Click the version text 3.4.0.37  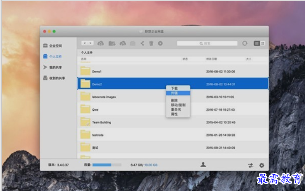[63, 165]
